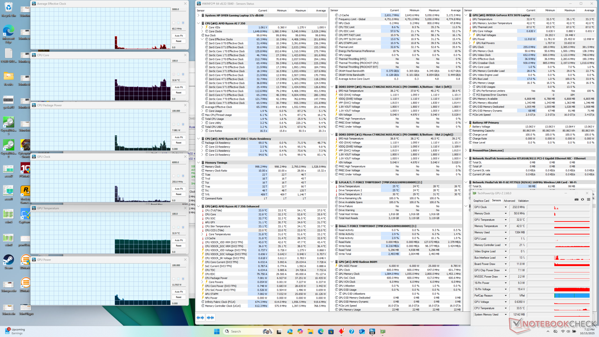Click the Windows Start button
The image size is (599, 337).
click(217, 331)
